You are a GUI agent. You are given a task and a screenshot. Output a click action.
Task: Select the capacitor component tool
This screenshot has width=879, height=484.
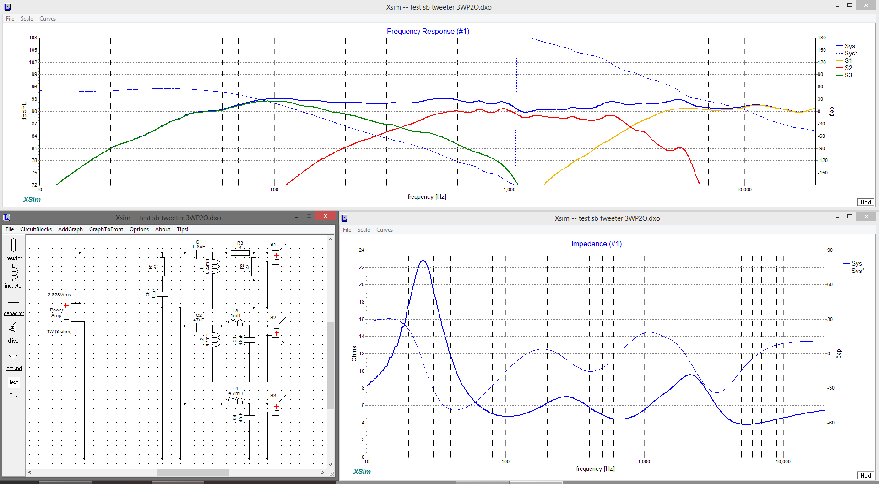[x=14, y=304]
